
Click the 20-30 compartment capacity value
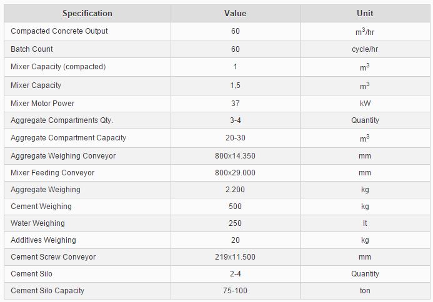[235, 138]
